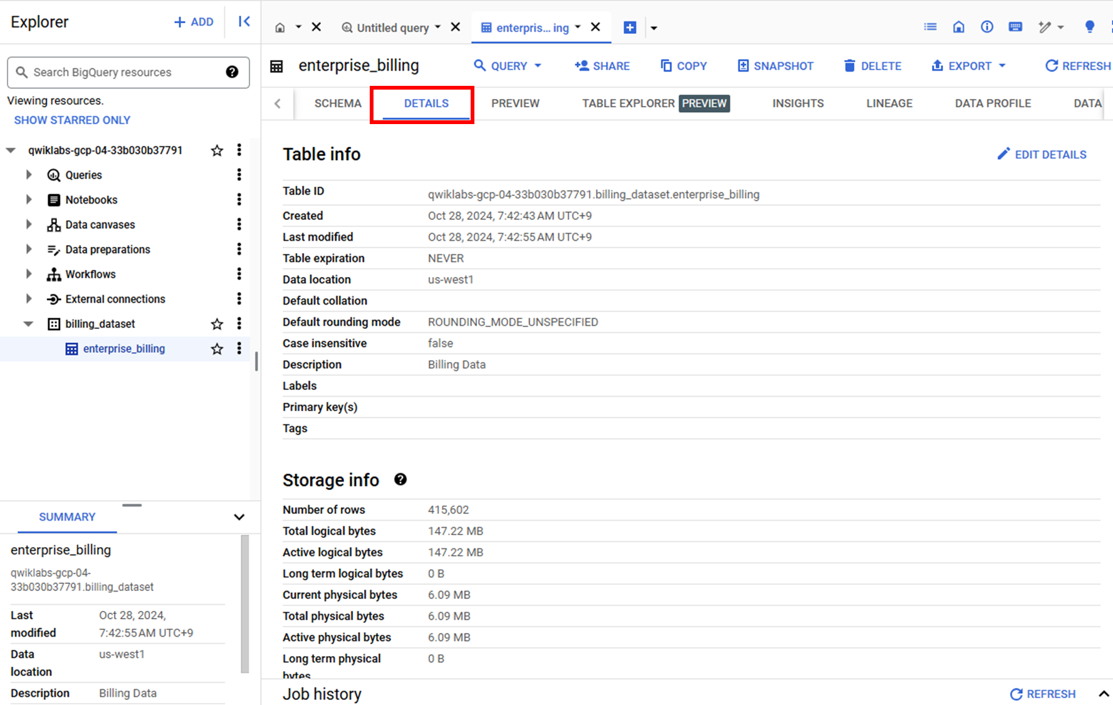Collapse the qwiklabs-gcp-04-33b030b37791 project node

[x=11, y=150]
